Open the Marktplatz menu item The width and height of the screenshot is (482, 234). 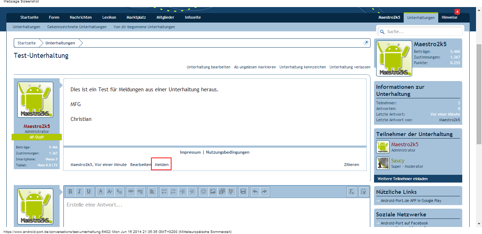(135, 17)
